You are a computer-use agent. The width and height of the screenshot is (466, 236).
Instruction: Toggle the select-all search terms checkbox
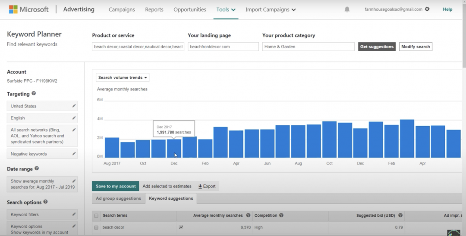tap(96, 215)
